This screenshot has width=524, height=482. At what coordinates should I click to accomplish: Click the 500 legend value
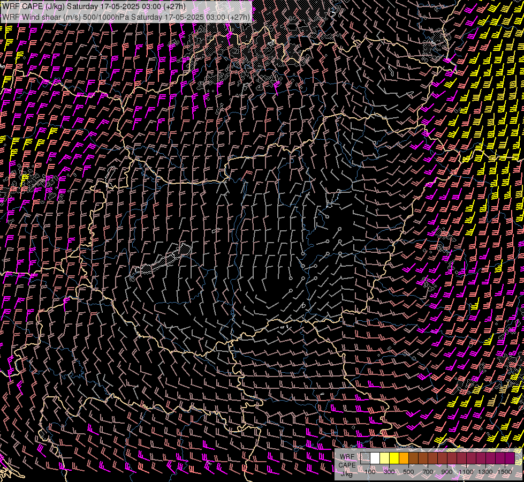408,472
